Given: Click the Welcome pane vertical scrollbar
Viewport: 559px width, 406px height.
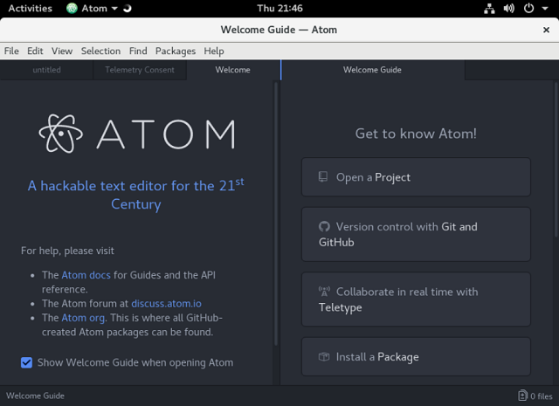Looking at the screenshot, I should click(x=276, y=214).
